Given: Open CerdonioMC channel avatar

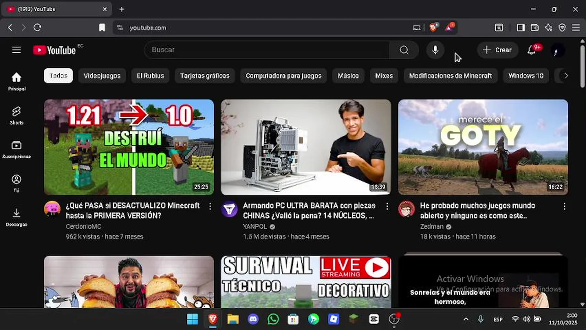Looking at the screenshot, I should tap(52, 209).
